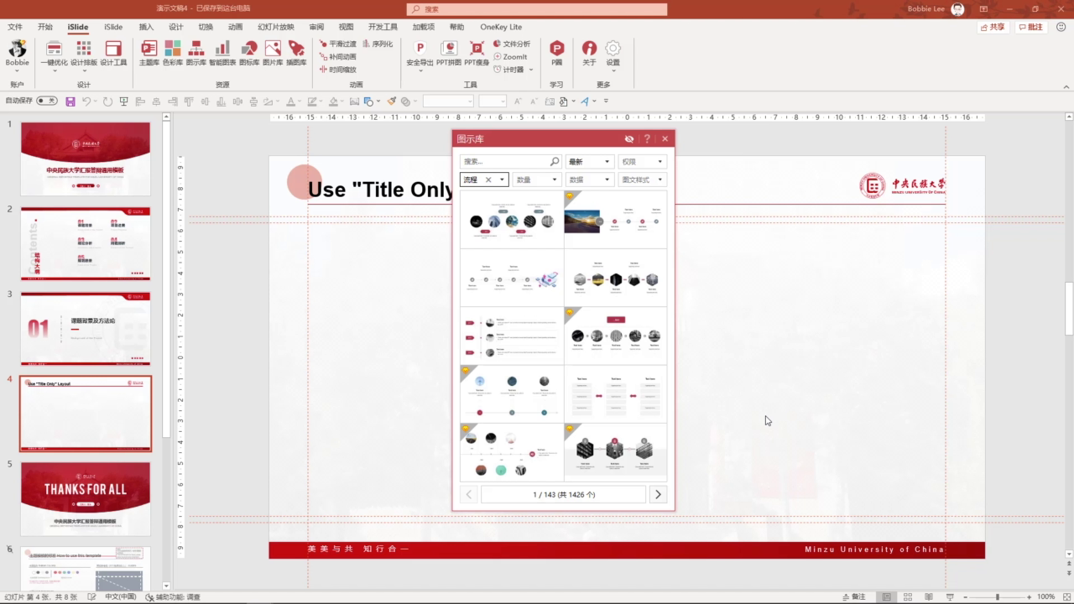Open the 图示库 diagram library in ribbon

coord(196,53)
